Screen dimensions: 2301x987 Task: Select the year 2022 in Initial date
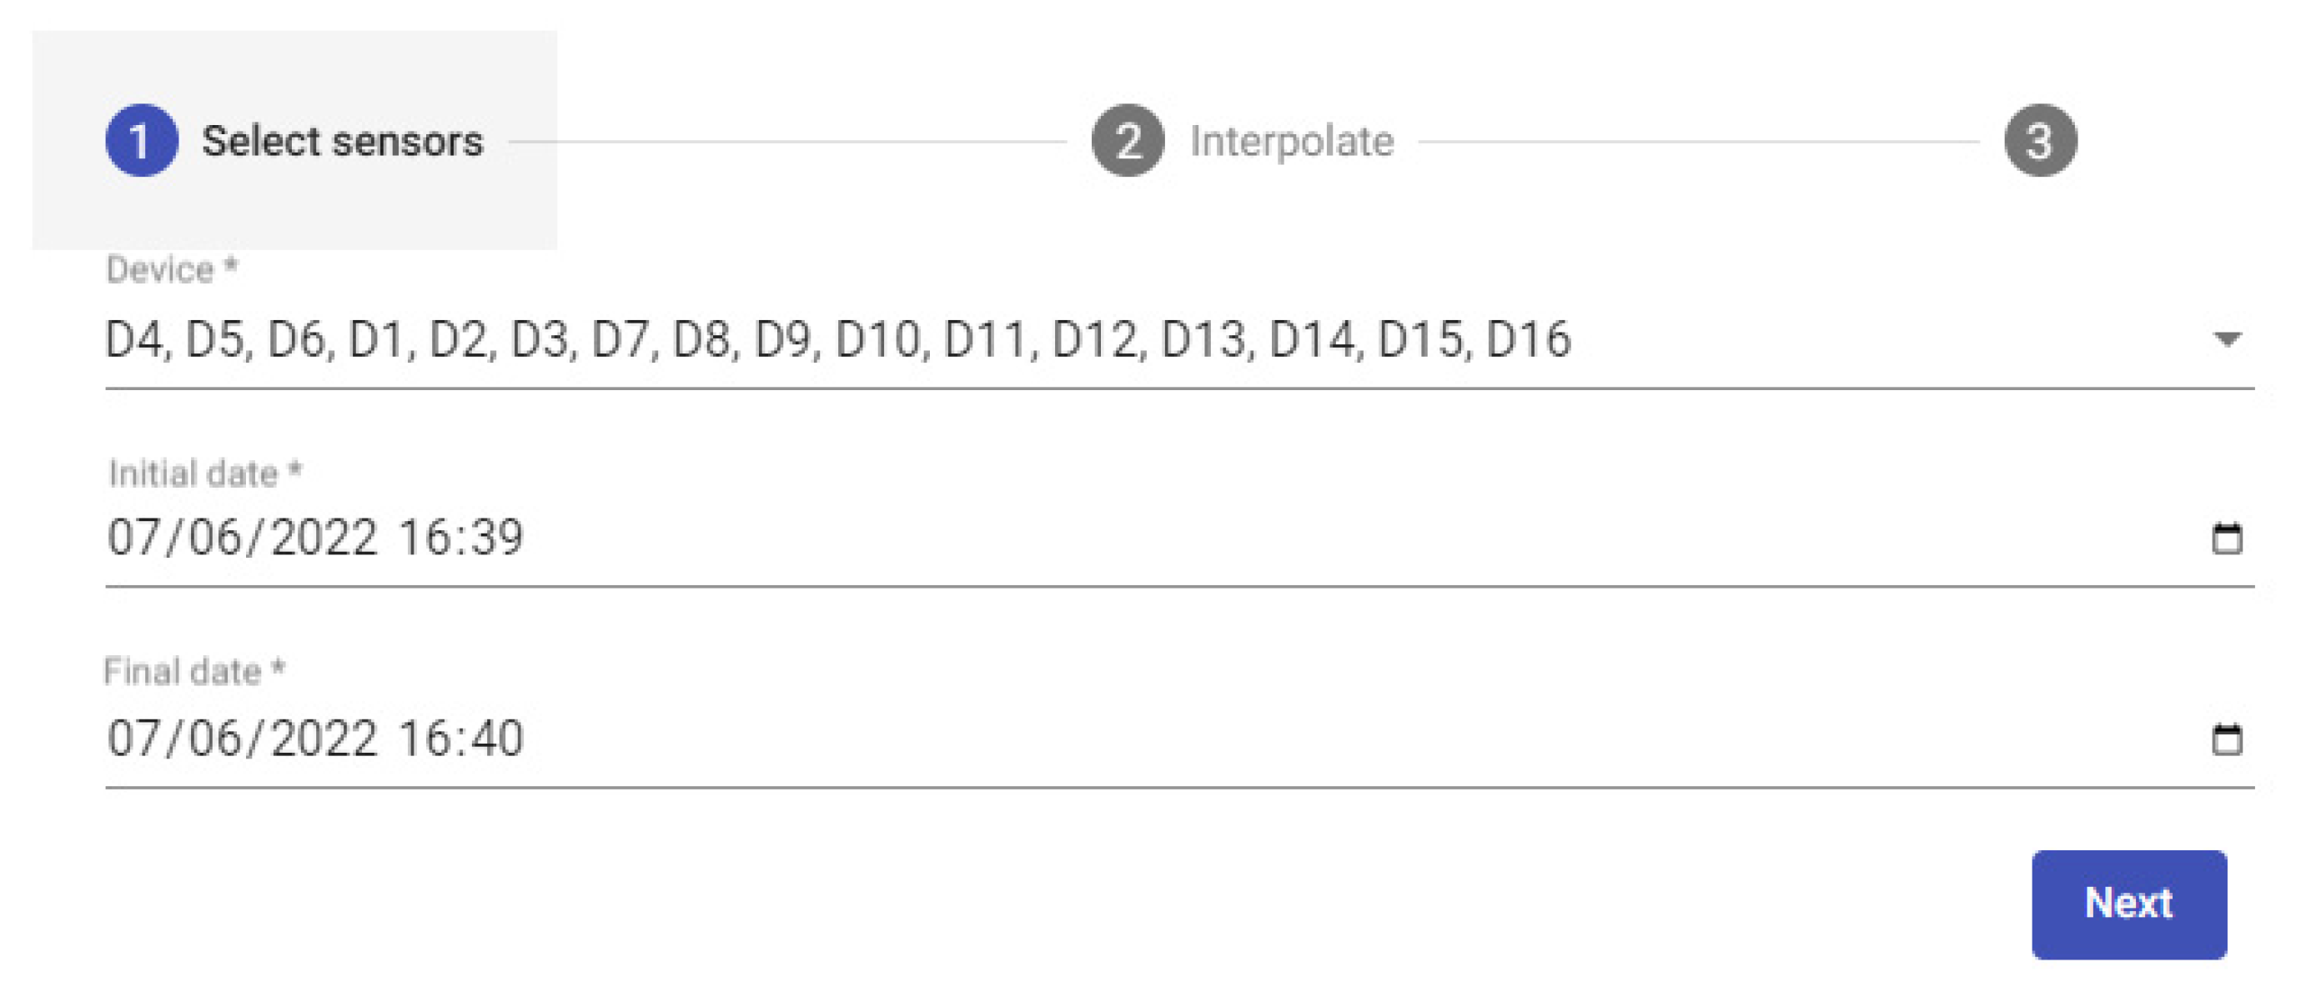324,538
